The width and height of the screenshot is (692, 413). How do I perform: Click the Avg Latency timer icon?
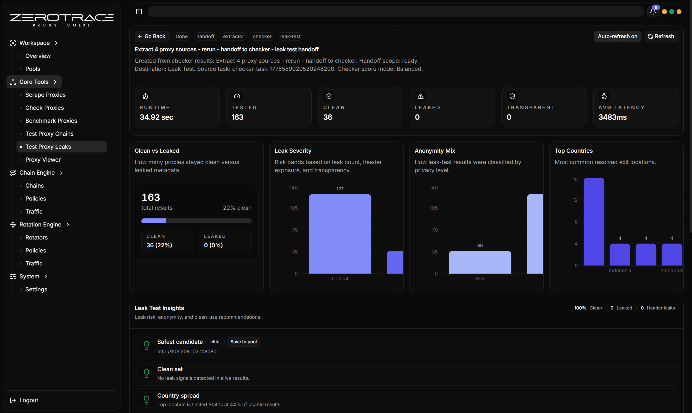(604, 96)
